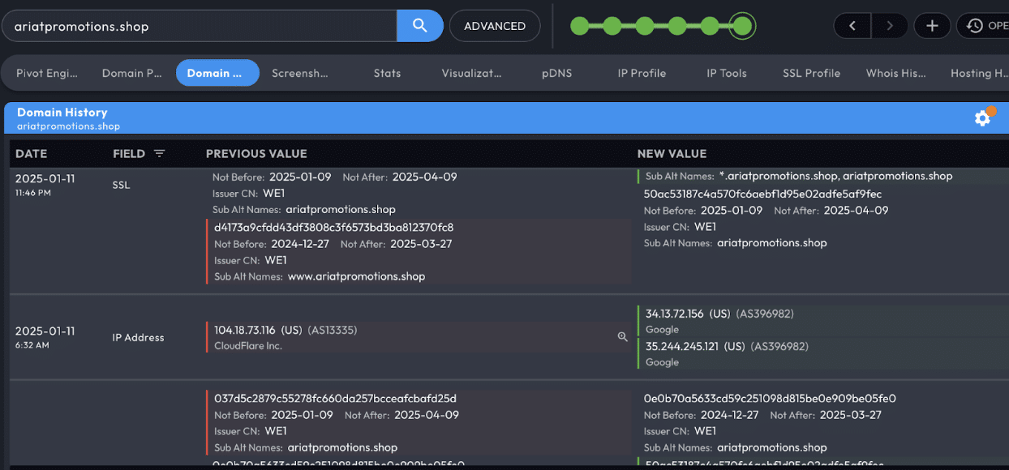The width and height of the screenshot is (1009, 470).
Task: Click the ariatpromotions.shop search field
Action: tap(195, 25)
